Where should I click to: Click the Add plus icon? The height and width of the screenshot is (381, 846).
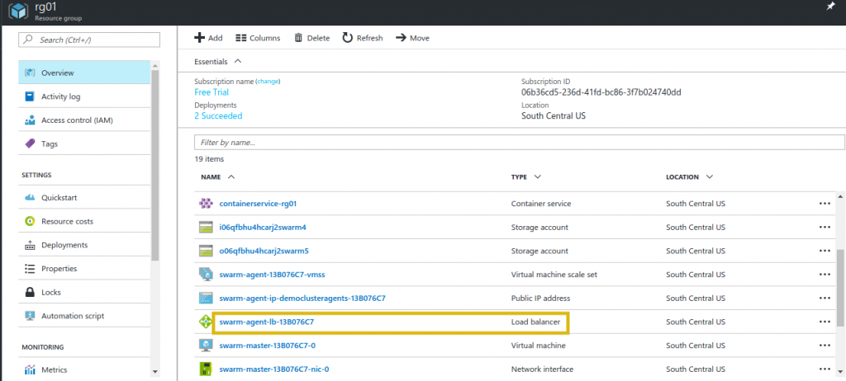199,38
